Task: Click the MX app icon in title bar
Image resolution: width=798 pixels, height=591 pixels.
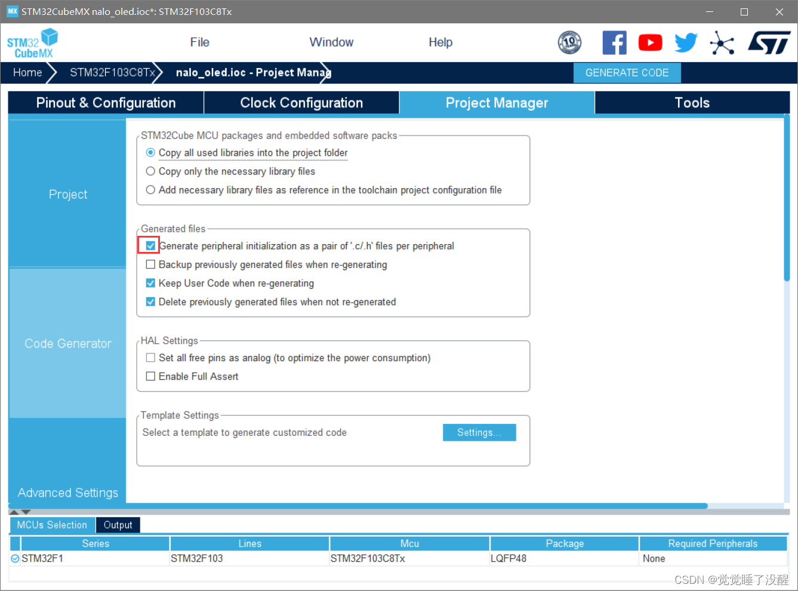Action: coord(12,11)
